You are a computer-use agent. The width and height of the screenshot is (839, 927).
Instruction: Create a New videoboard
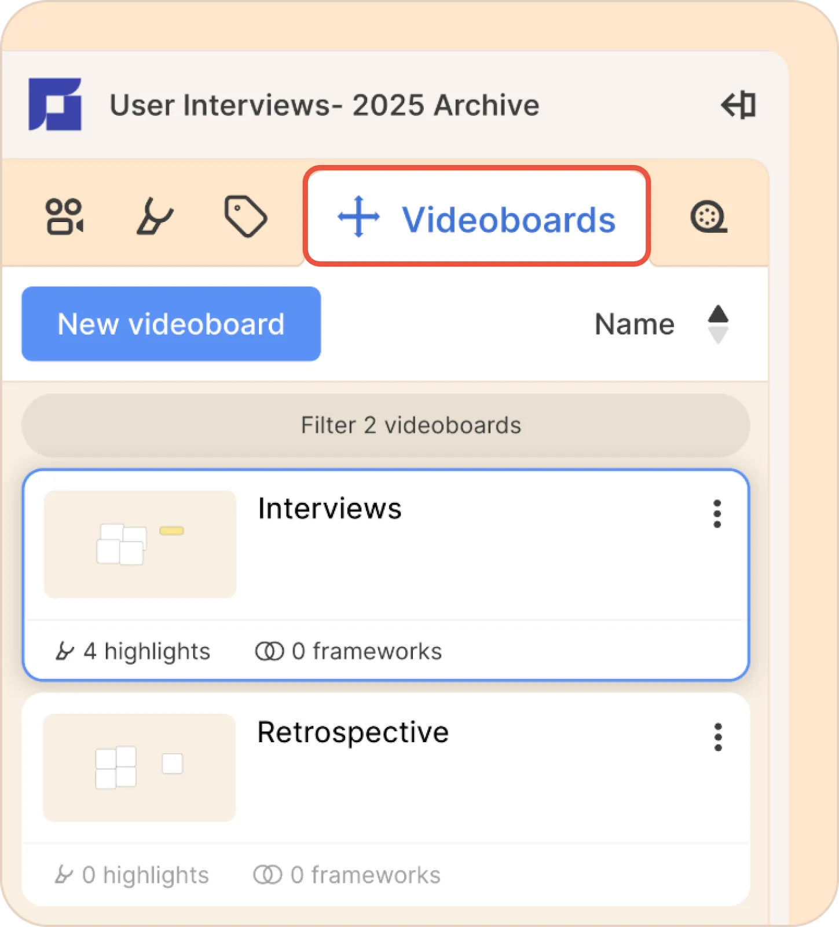pos(171,324)
